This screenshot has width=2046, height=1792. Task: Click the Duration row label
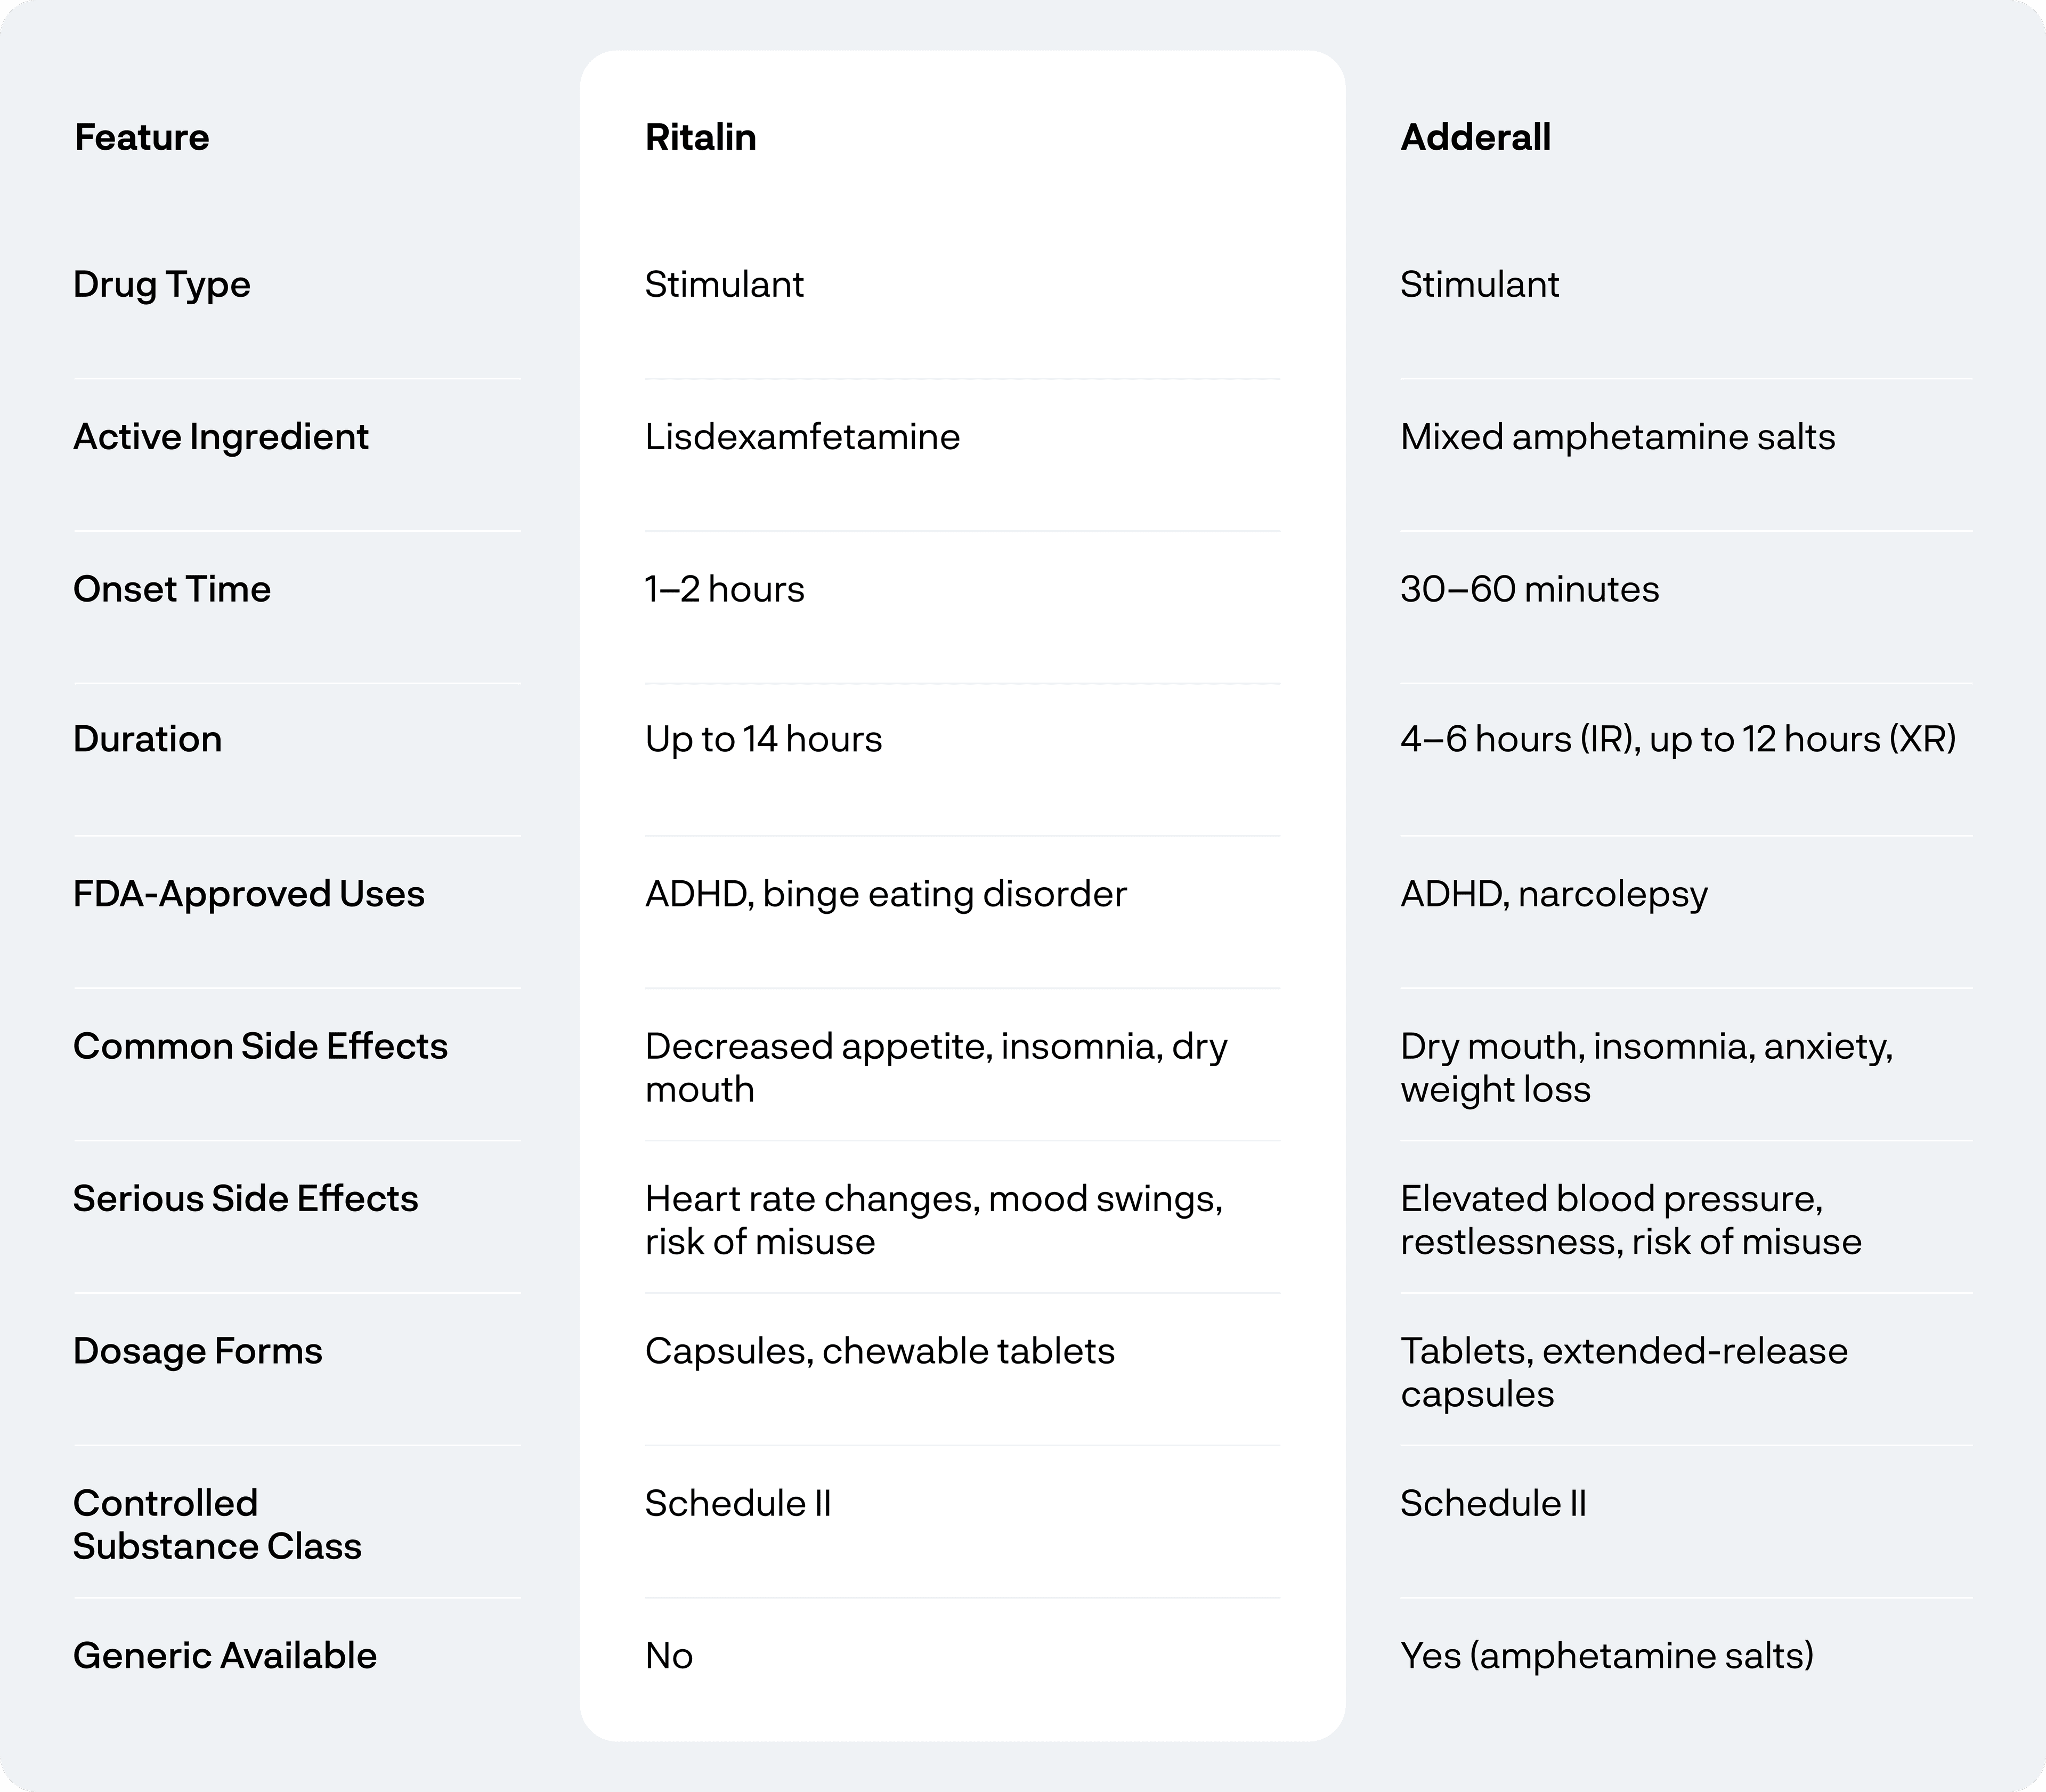click(148, 739)
